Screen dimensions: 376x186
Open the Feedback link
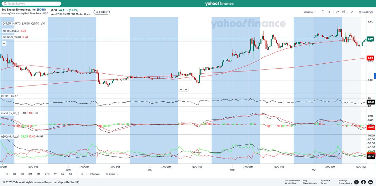[x=325, y=180]
